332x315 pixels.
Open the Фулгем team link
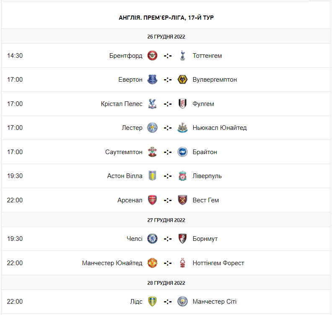[x=203, y=104]
